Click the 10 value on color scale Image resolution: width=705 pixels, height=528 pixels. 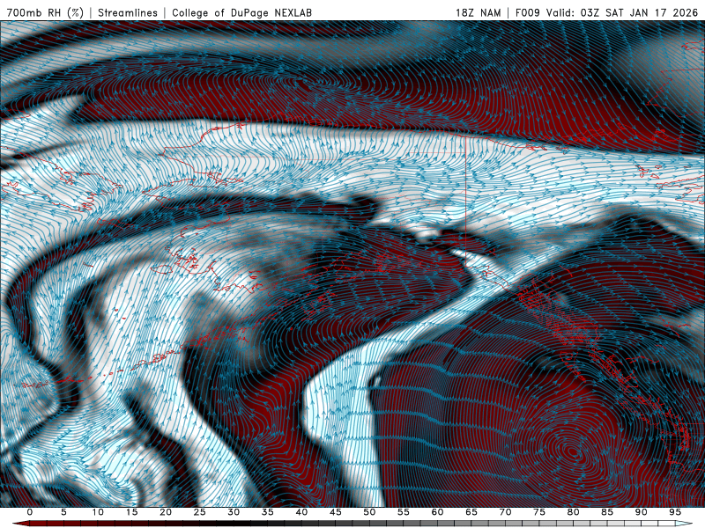pos(98,512)
